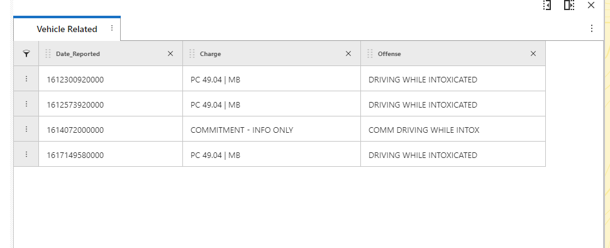Grab the Charge column drag handle
This screenshot has height=248, width=610.
click(x=192, y=54)
